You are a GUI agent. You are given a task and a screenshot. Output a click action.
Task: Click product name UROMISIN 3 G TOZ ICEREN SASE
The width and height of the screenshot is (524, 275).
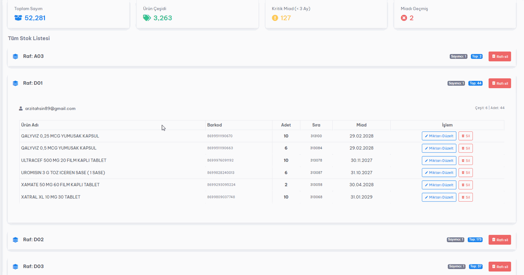(63, 172)
